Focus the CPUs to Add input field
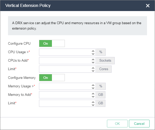Image resolution: width=155 pixels, height=130 pixels. (65, 61)
